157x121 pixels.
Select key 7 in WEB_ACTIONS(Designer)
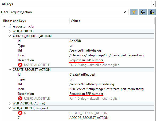click(19, 118)
